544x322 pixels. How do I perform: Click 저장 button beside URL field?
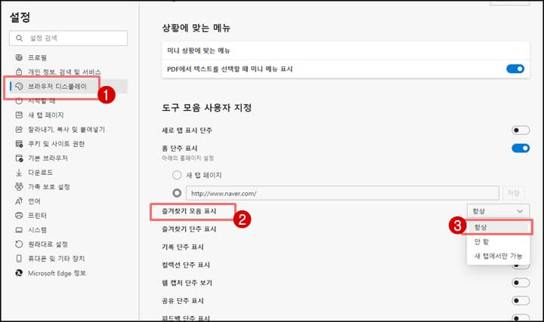click(514, 193)
